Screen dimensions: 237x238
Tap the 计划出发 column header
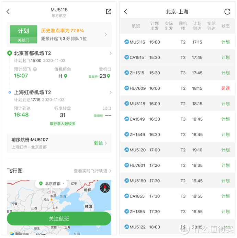coord(155,26)
